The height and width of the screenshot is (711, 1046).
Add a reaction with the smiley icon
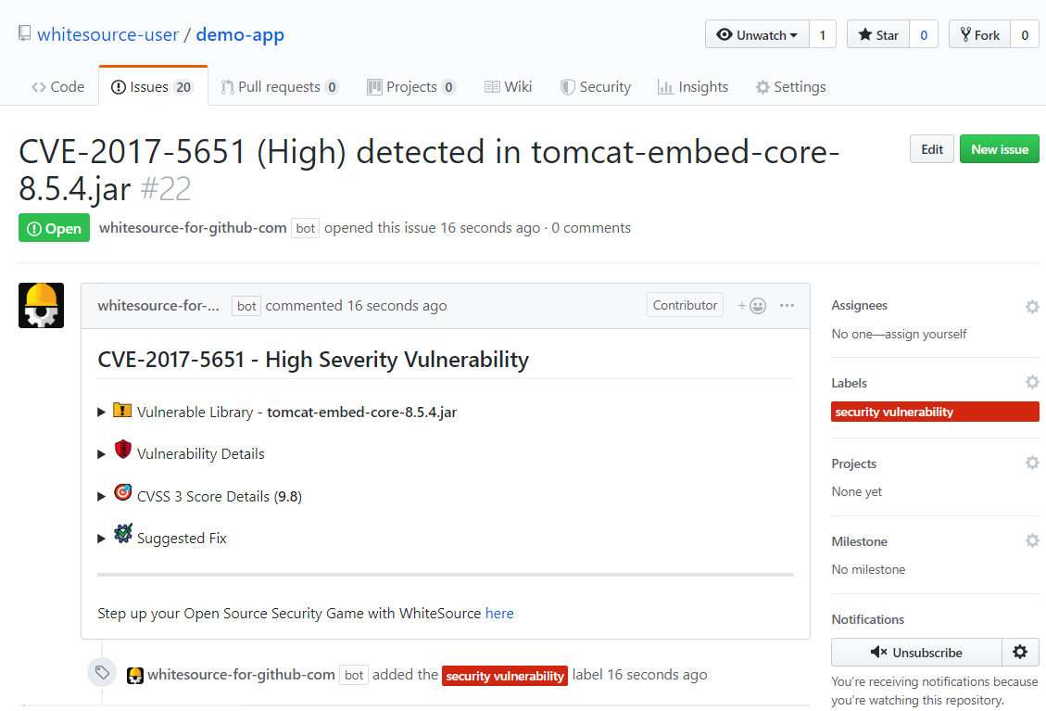click(x=752, y=306)
